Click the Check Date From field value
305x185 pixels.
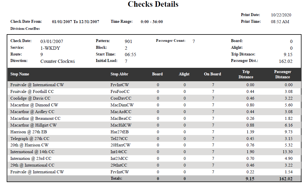75,21
